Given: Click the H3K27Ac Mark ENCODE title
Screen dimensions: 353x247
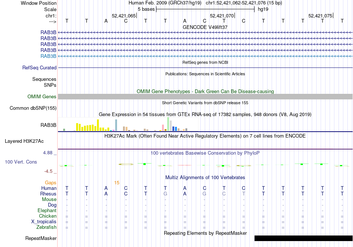Looking at the screenshot, I should 205,136.
